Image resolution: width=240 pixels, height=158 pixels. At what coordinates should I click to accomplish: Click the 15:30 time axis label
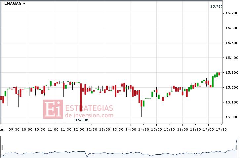click(x=169, y=129)
